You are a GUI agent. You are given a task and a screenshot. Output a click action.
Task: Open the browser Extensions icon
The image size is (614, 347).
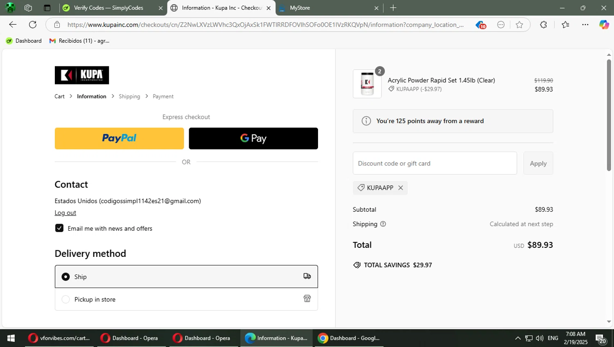543,25
